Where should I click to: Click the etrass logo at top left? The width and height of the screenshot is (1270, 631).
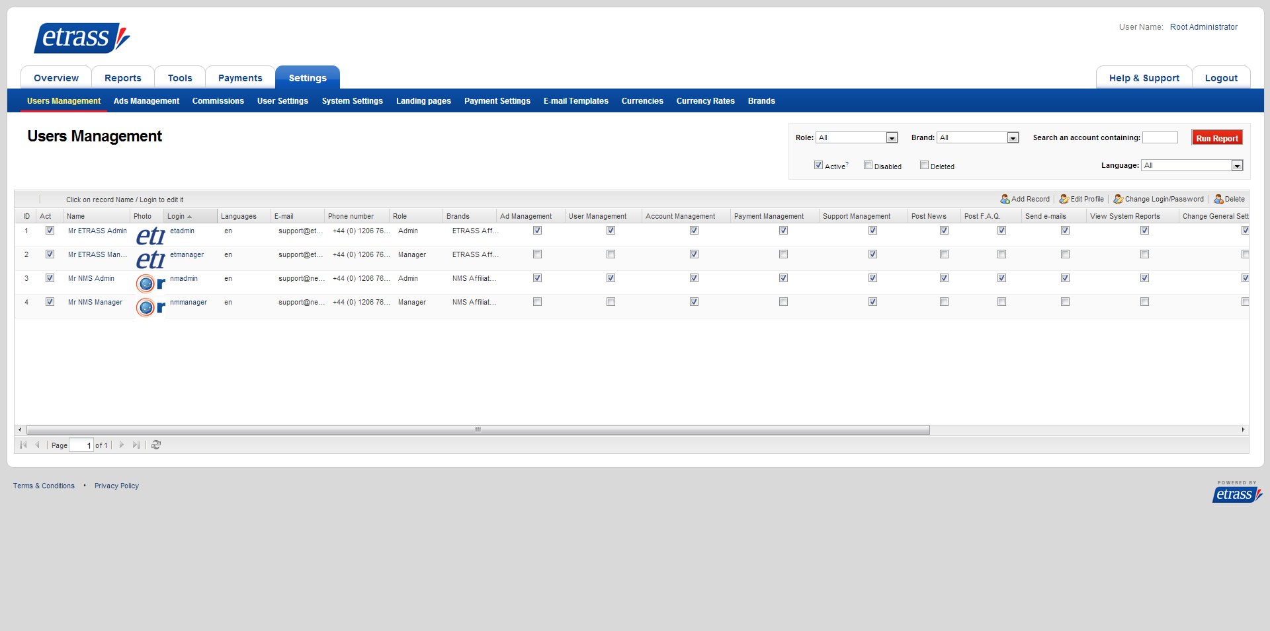pyautogui.click(x=81, y=38)
